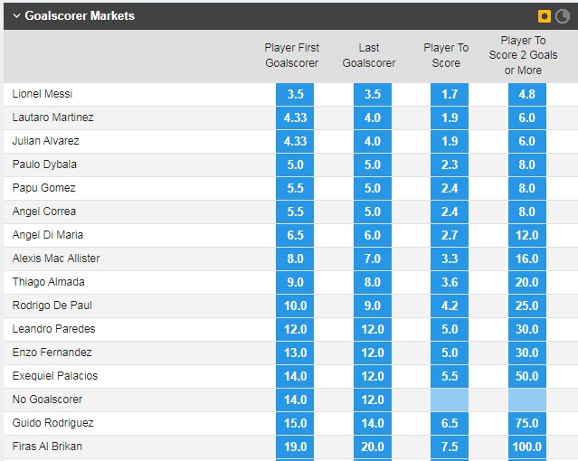This screenshot has width=578, height=461.
Task: Select Thiago Almada first goalscorer odds 9.0
Action: 294,282
